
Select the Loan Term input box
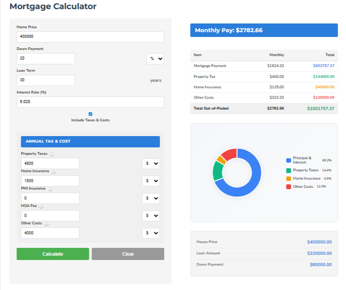(46, 80)
